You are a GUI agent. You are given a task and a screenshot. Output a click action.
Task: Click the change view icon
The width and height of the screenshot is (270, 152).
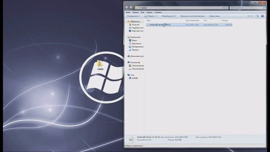(x=249, y=16)
